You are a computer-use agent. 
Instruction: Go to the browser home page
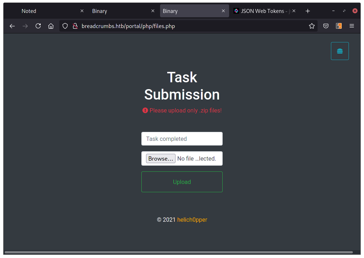(x=51, y=26)
